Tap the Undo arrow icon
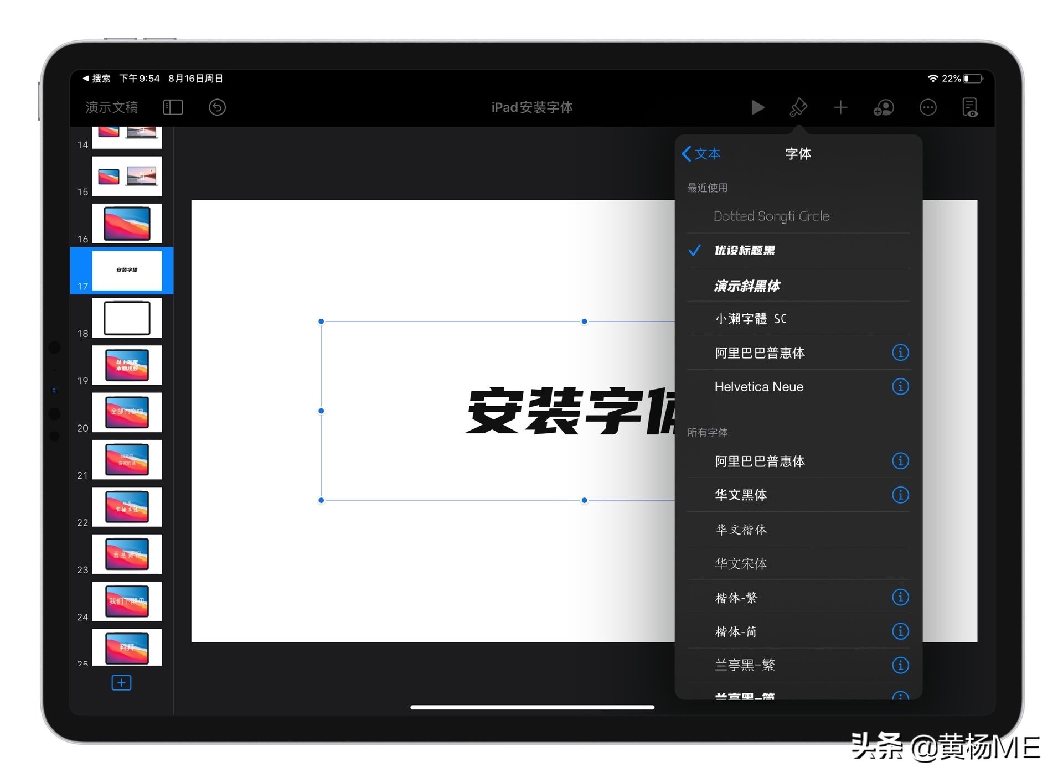The width and height of the screenshot is (1063, 783). click(x=217, y=107)
